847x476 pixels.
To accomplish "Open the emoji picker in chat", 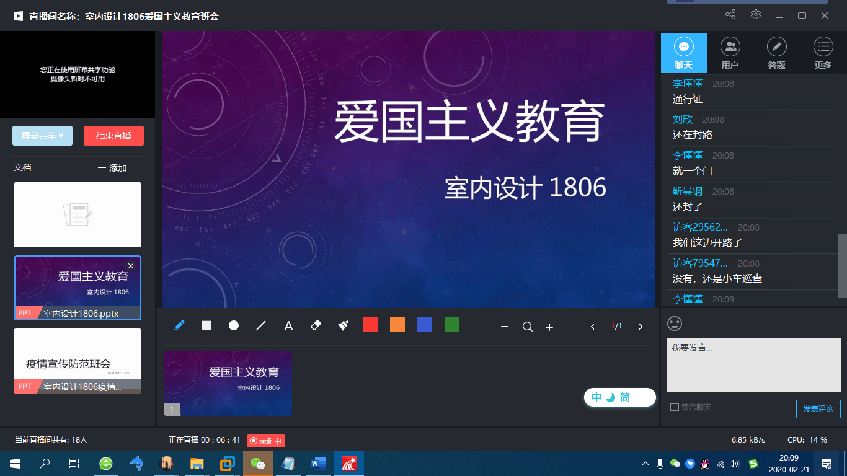I will pos(675,324).
